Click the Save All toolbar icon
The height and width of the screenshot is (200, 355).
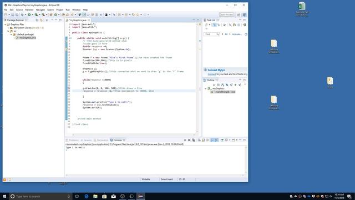17,15
